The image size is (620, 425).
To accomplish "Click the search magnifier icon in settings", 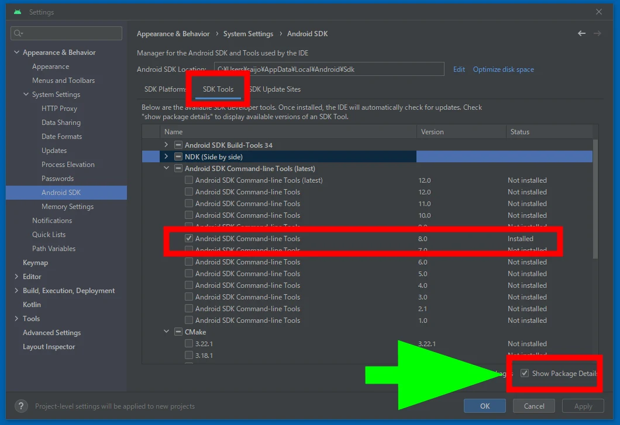I will [x=18, y=33].
